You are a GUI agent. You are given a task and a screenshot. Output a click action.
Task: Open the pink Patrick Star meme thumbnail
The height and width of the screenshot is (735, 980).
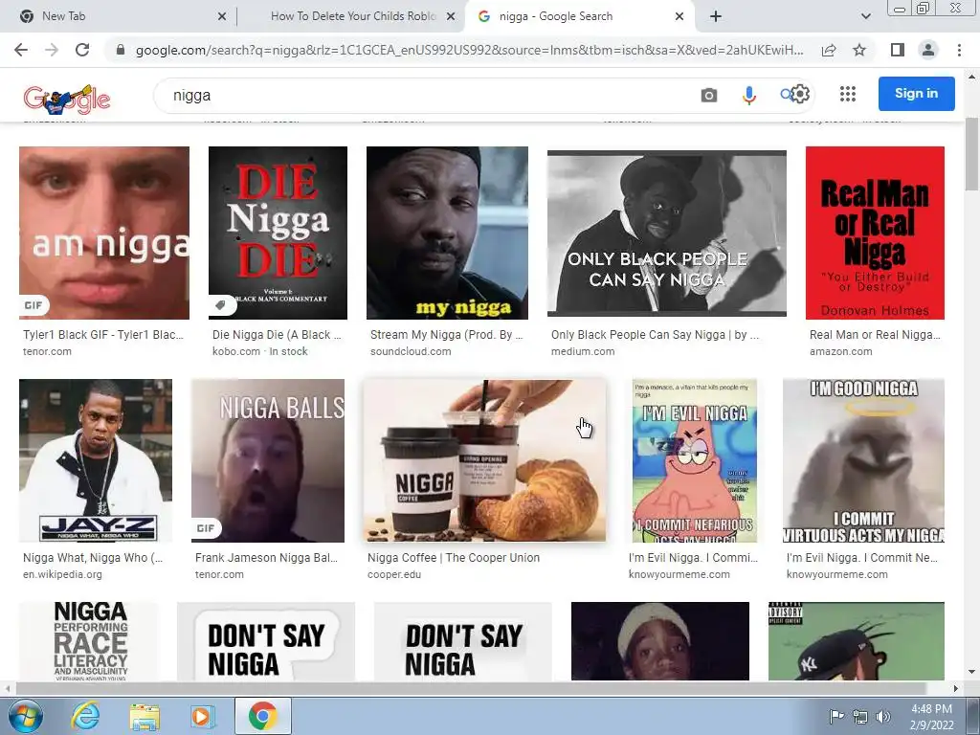tap(695, 460)
